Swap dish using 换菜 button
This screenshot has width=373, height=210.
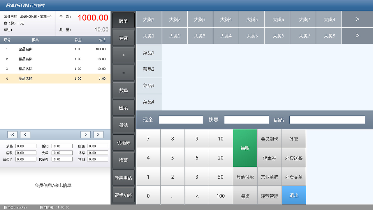point(124,160)
